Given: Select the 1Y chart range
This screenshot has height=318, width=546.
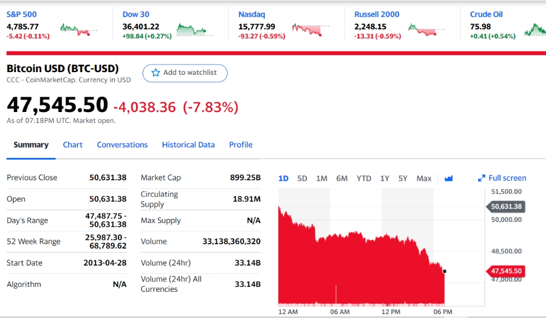Looking at the screenshot, I should [x=385, y=178].
